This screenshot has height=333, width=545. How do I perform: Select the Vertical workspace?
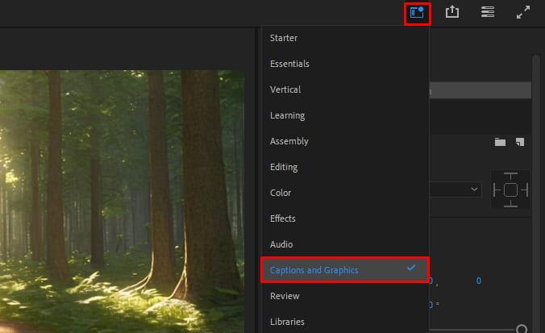(x=345, y=89)
